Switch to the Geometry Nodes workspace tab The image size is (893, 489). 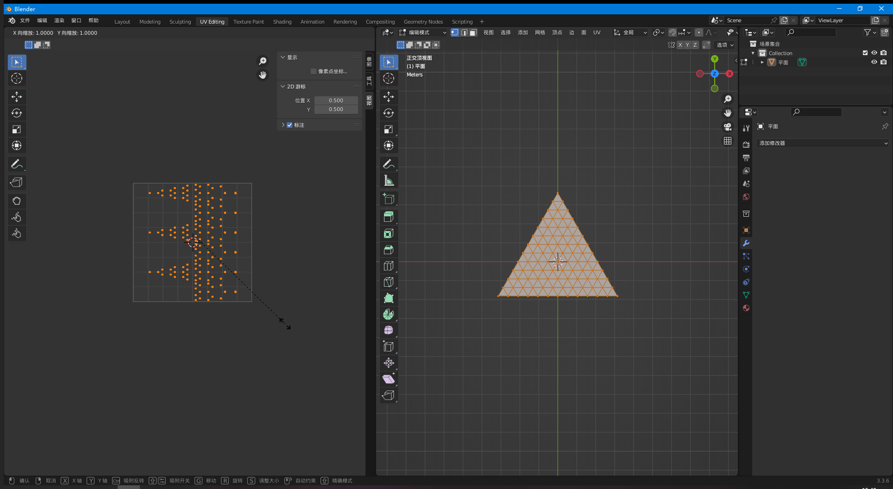pyautogui.click(x=423, y=22)
